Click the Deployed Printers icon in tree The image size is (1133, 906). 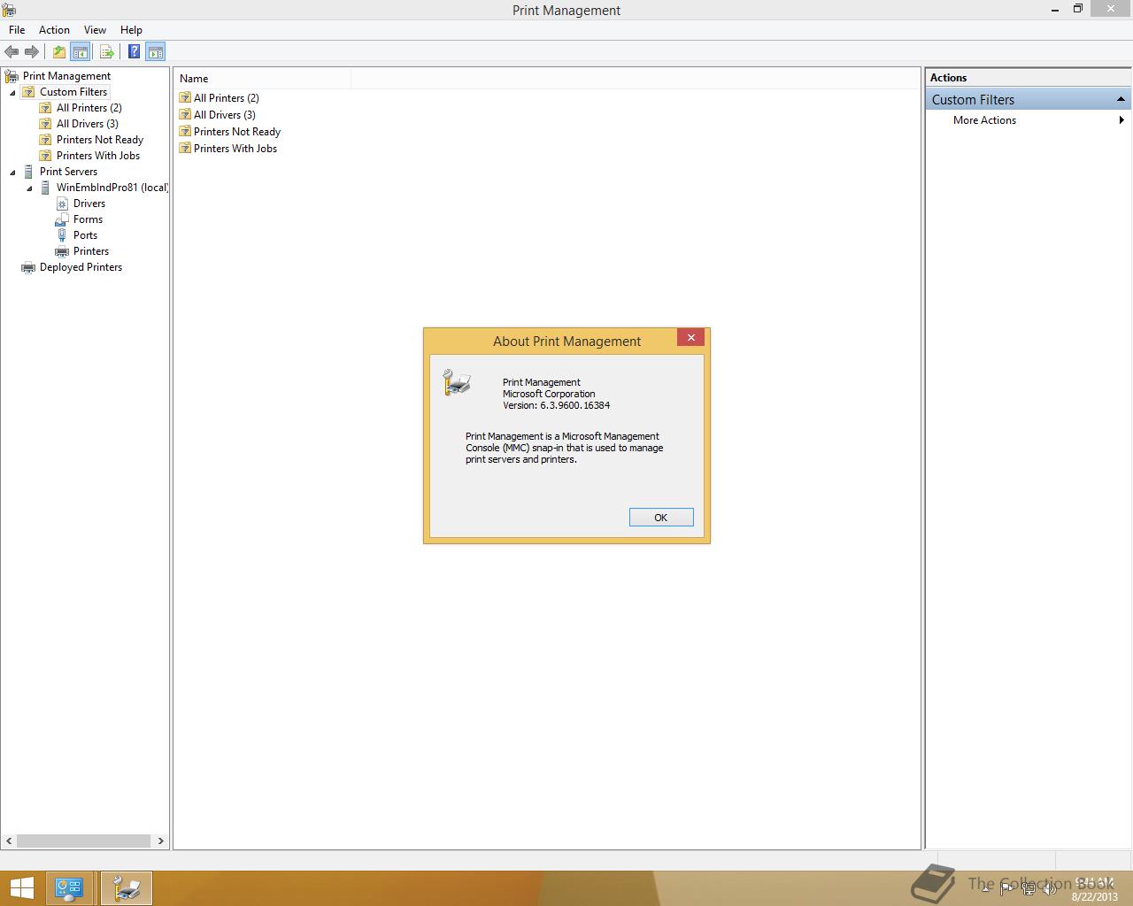(x=28, y=267)
